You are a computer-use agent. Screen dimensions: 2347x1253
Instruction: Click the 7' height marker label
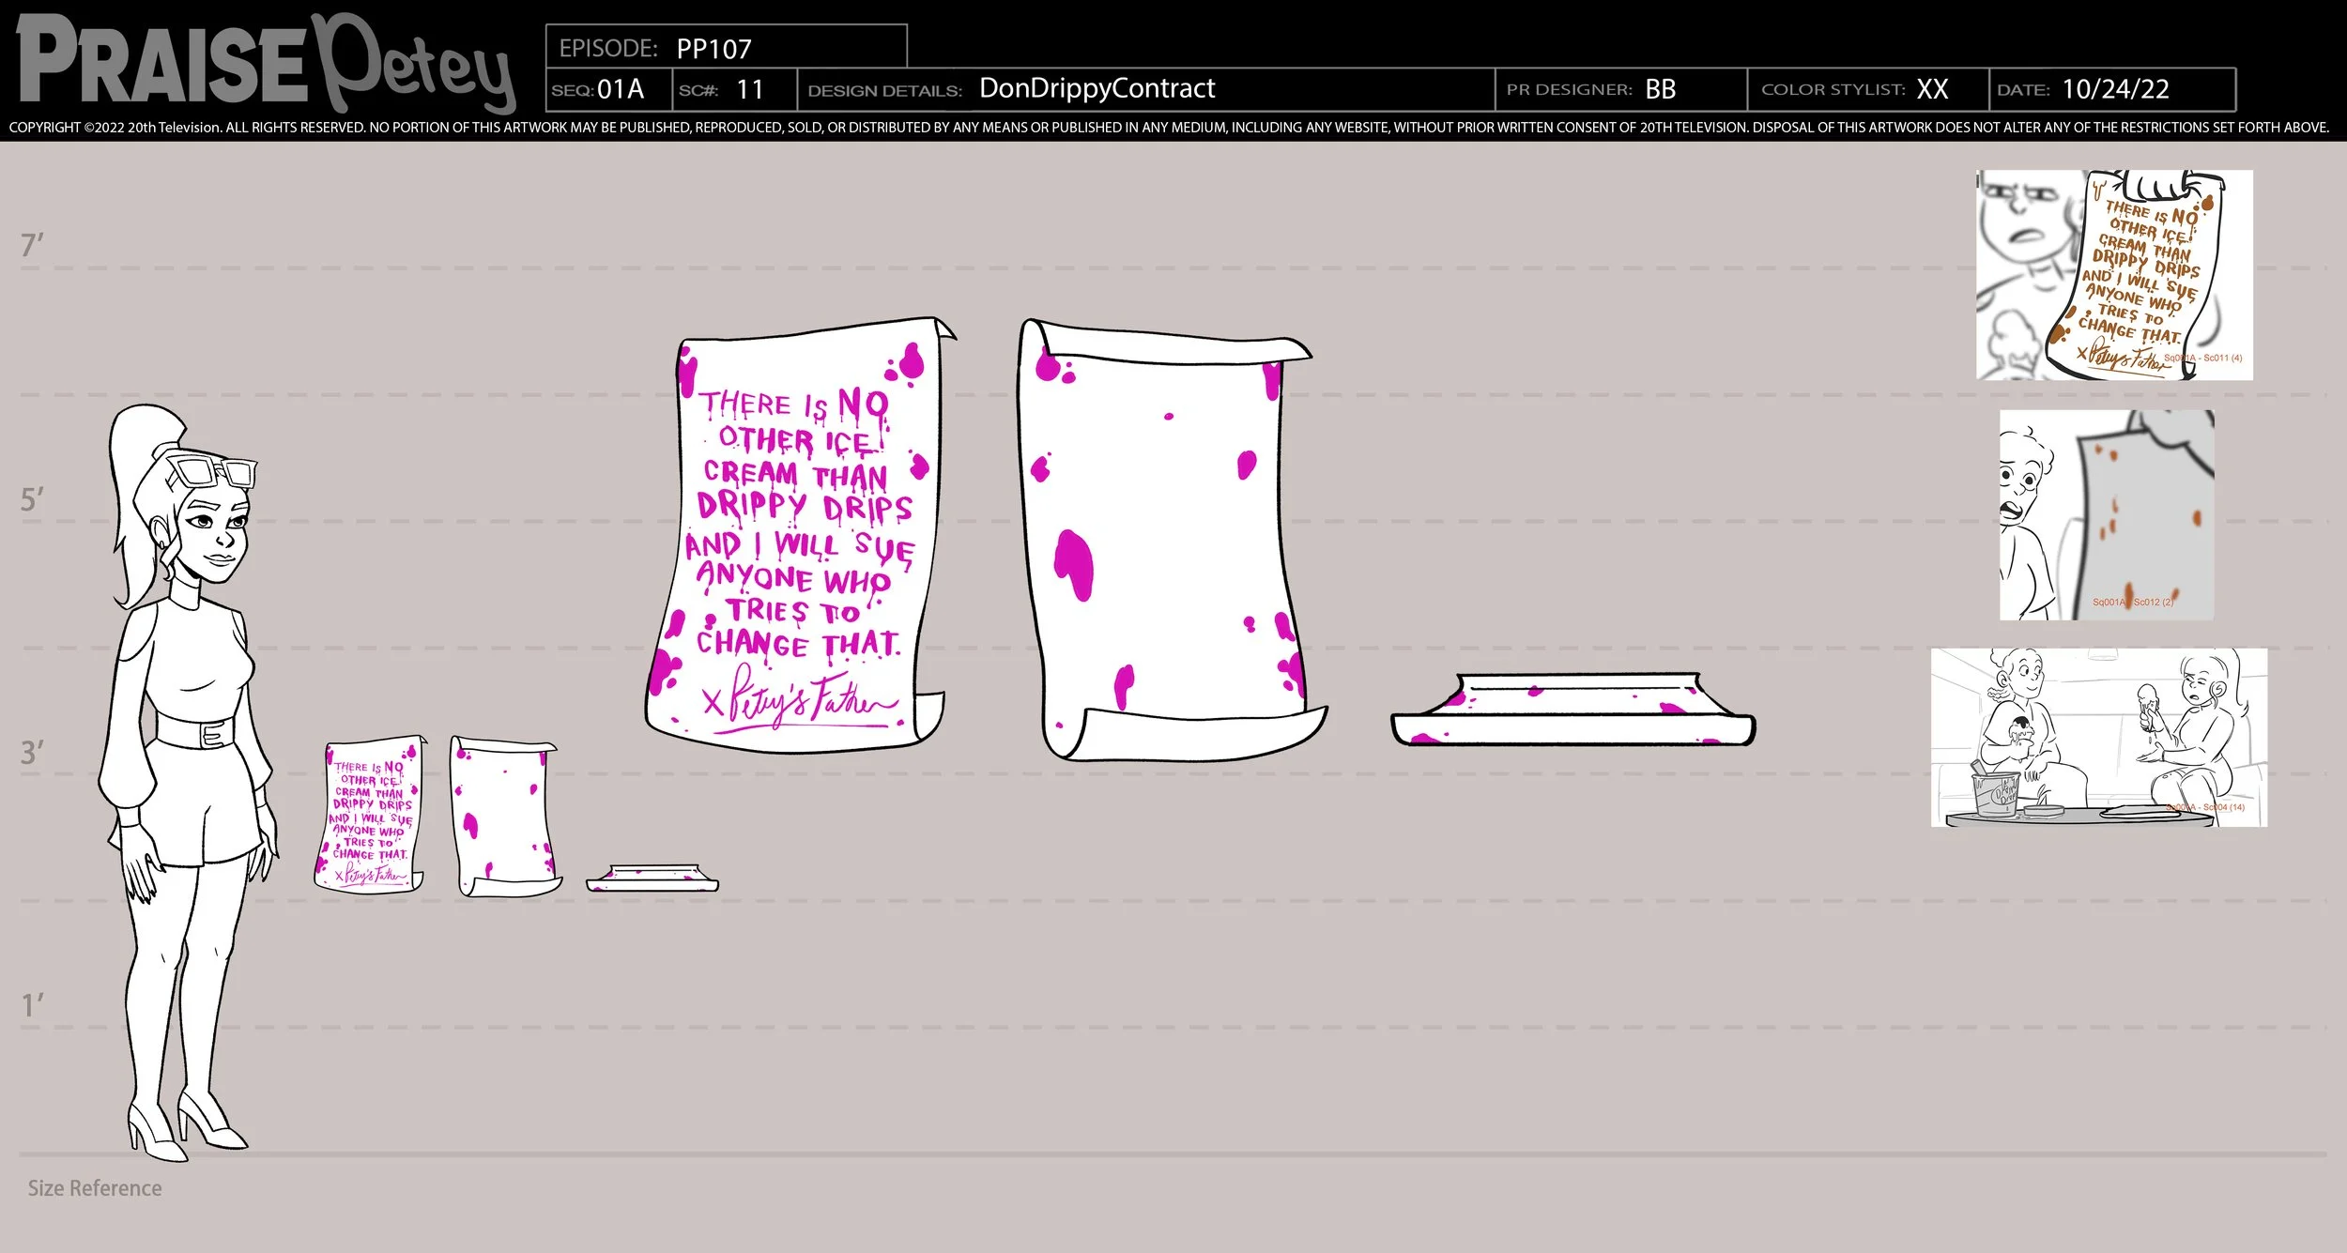[32, 246]
